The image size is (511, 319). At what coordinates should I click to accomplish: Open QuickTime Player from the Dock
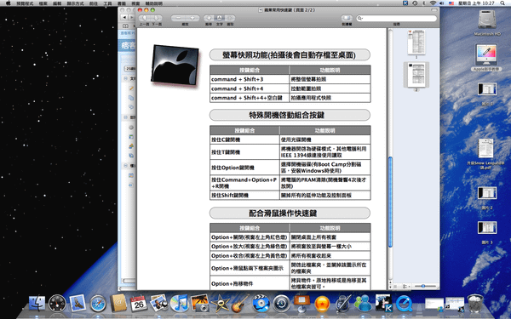pyautogui.click(x=404, y=304)
